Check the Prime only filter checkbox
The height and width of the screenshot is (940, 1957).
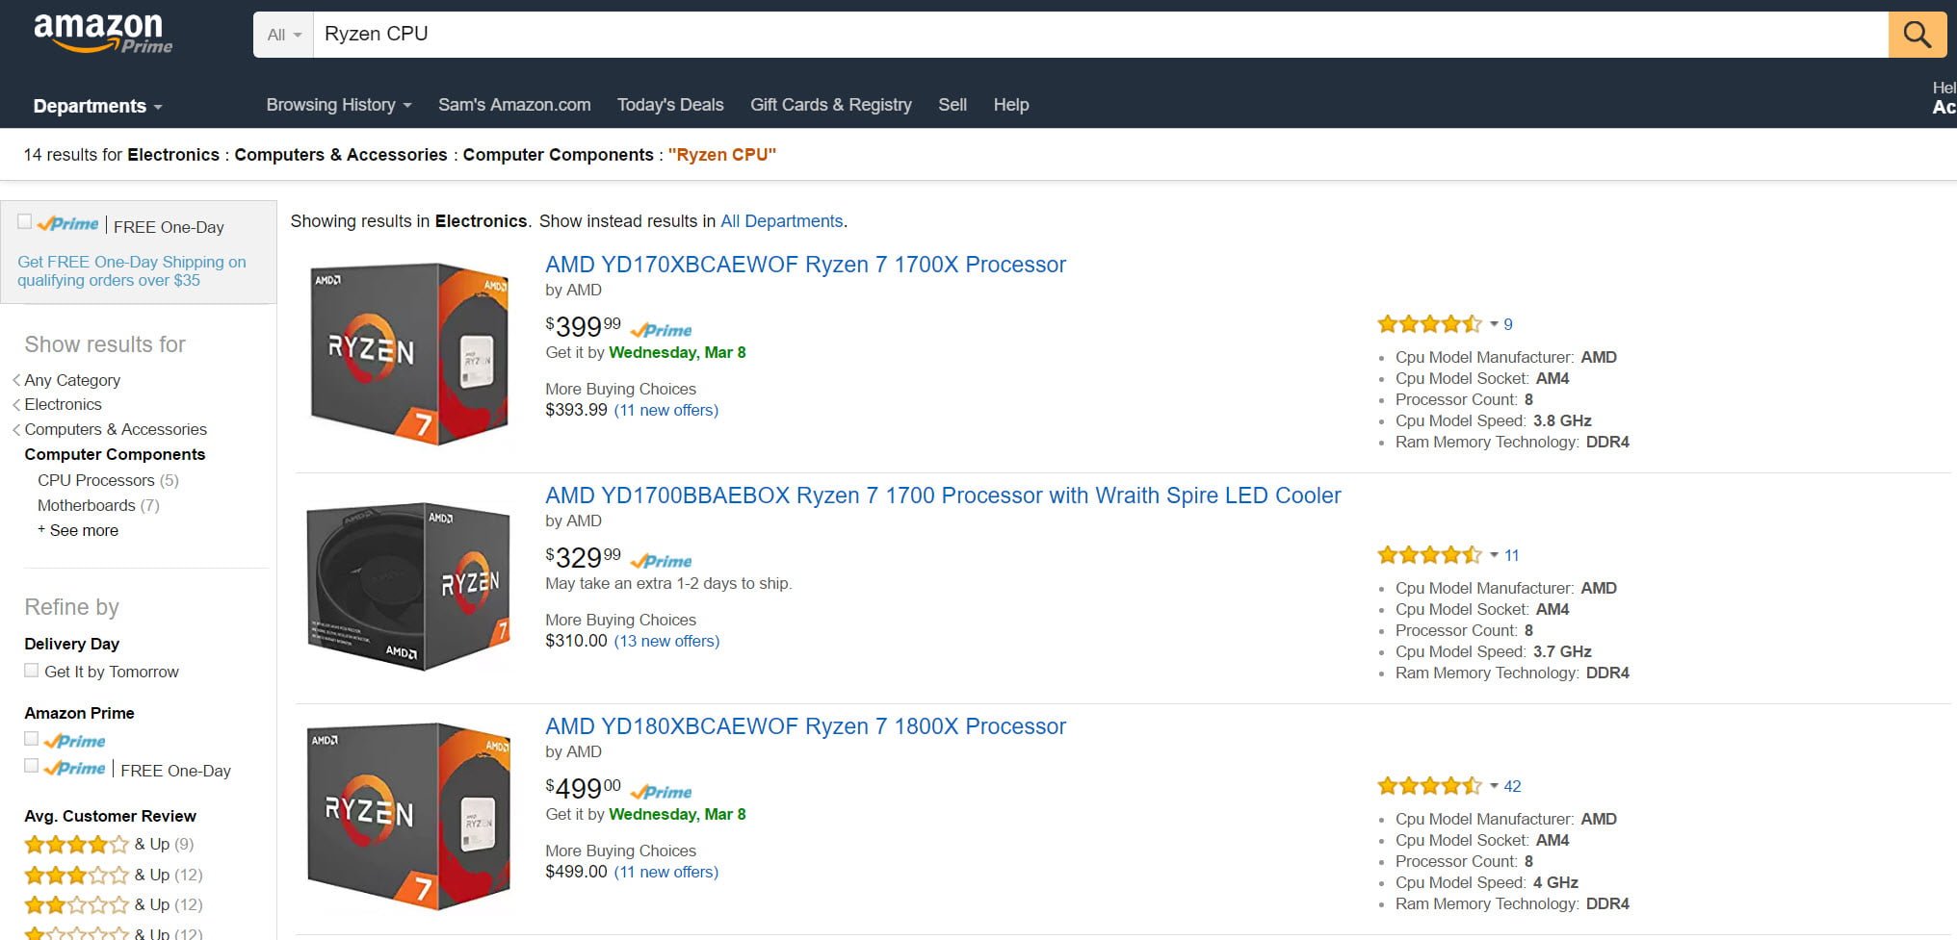pos(32,739)
